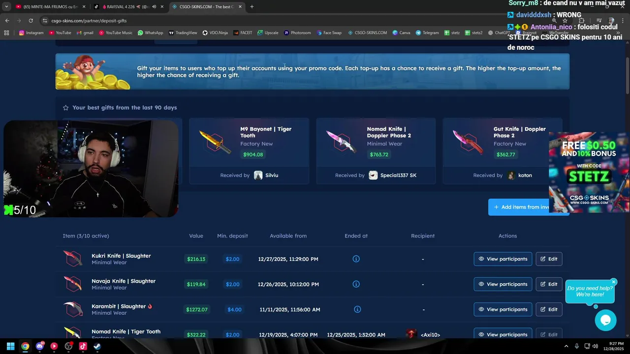
Task: Mute the RAVISVAL tab audio
Action: pos(153,6)
